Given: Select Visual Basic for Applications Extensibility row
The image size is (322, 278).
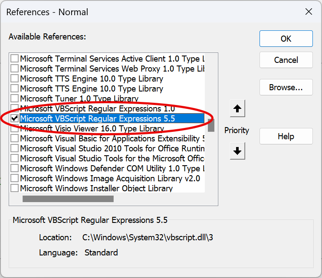Looking at the screenshot, I should 112,138.
